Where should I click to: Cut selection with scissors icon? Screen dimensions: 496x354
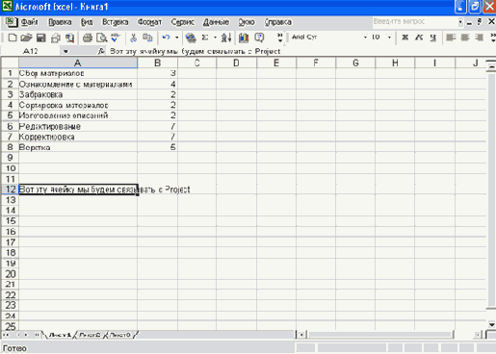133,38
